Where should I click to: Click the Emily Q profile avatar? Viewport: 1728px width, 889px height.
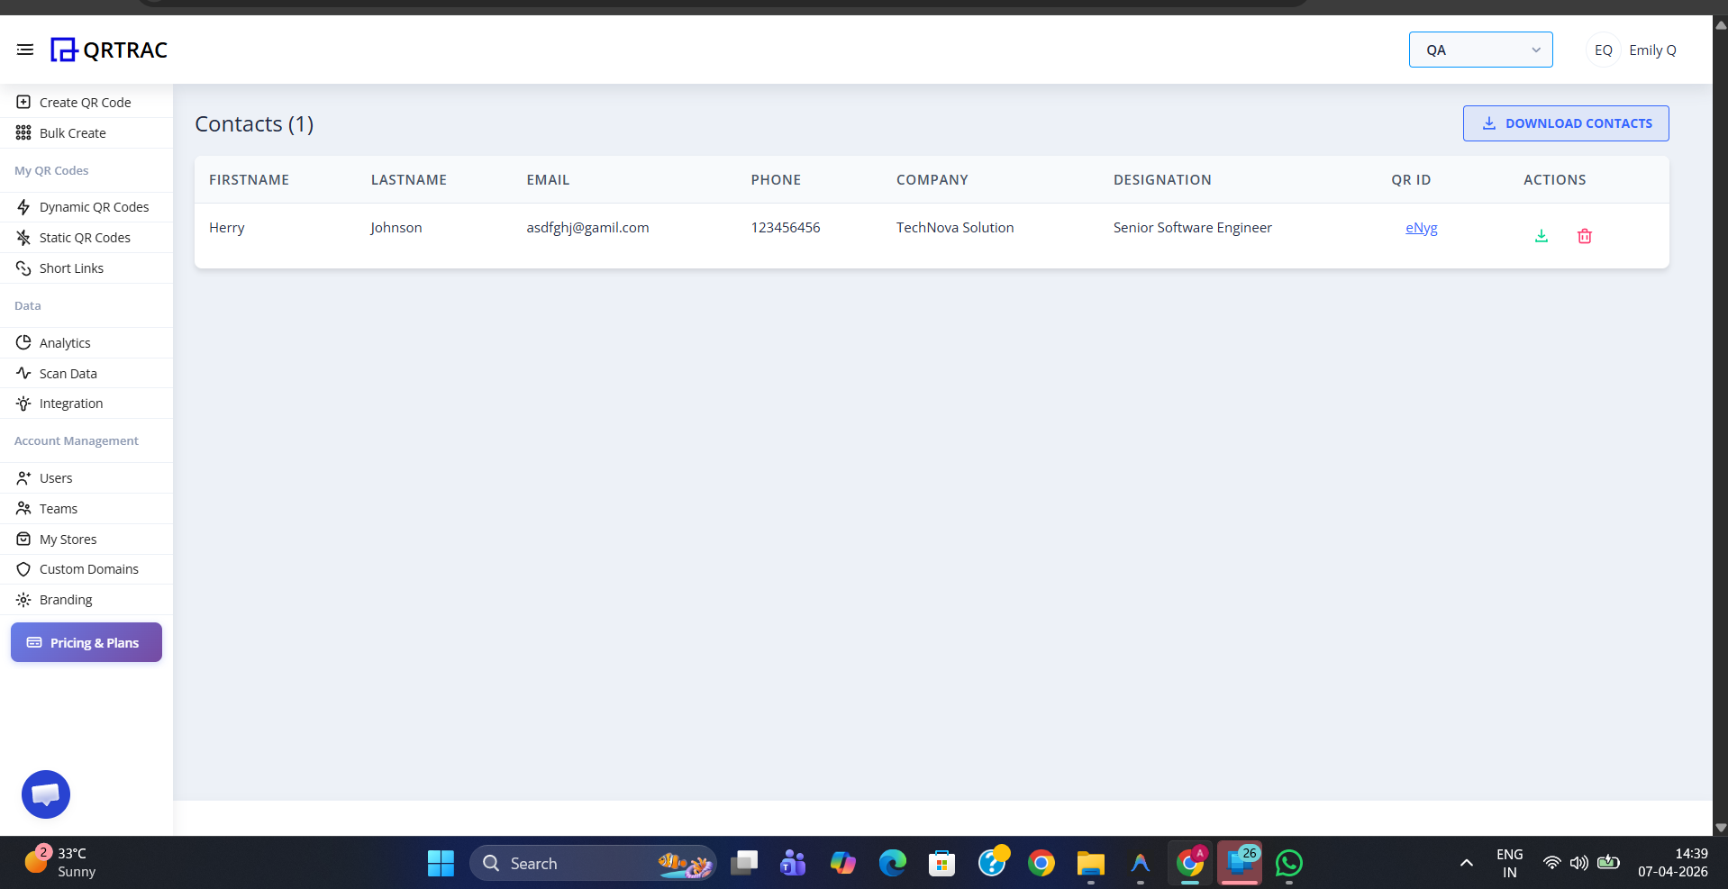tap(1603, 50)
